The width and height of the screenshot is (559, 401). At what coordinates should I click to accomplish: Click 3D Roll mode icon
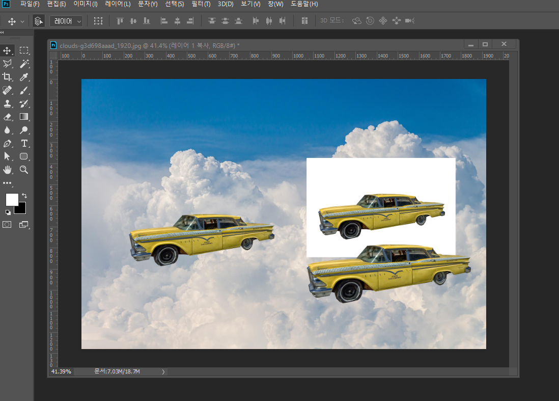point(370,21)
